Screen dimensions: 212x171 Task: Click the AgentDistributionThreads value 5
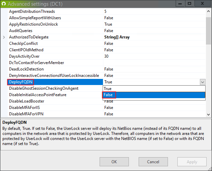pos(105,11)
